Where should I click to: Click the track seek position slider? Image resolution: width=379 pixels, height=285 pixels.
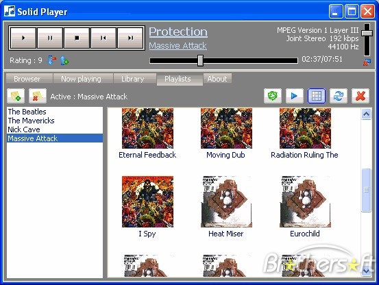pos(223,60)
